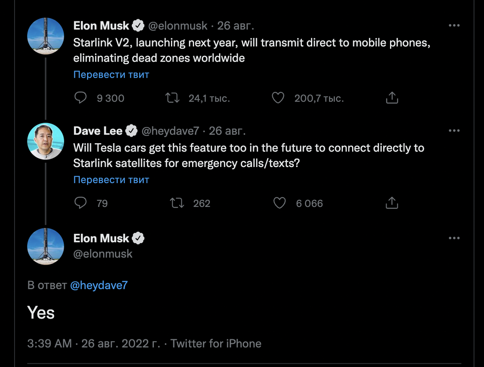Open the Twitter for iPhone source link
Screen dimensions: 484x367
[216, 344]
